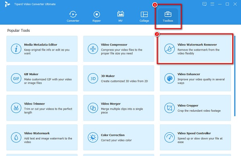The height and width of the screenshot is (156, 241).
Task: Click the Video Watermark Remover droplet icon
Action: tap(170, 49)
